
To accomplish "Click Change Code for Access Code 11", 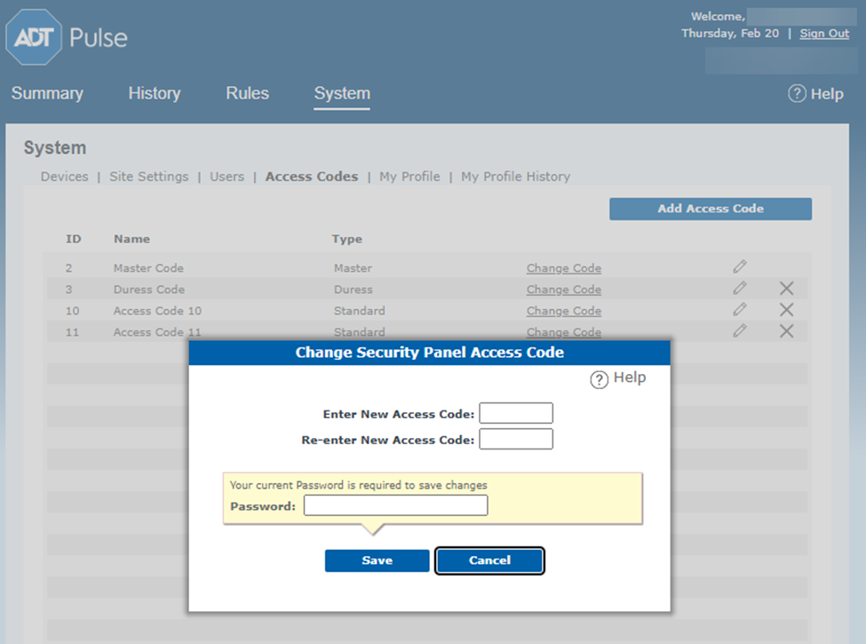I will click(564, 332).
